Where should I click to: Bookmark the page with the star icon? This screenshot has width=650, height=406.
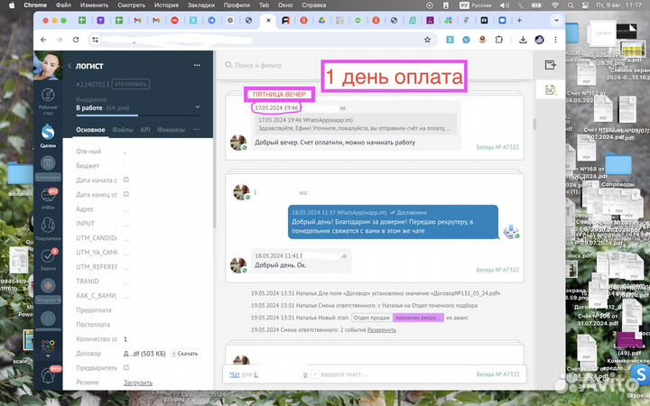tap(427, 40)
